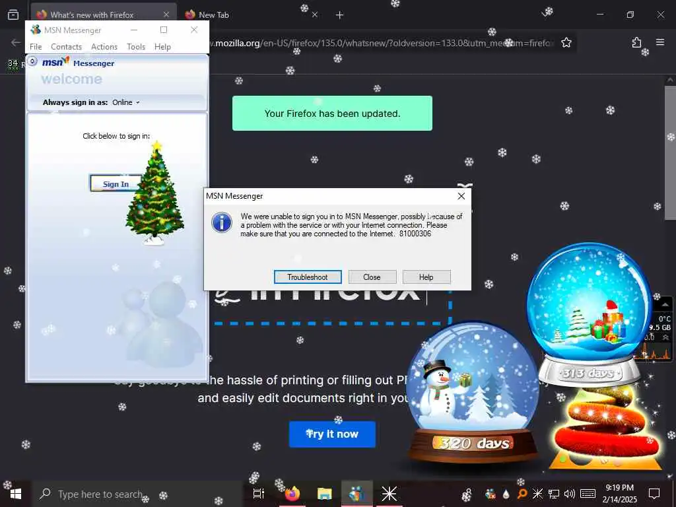
Task: Open touch keyboard tray icon
Action: coord(588,494)
